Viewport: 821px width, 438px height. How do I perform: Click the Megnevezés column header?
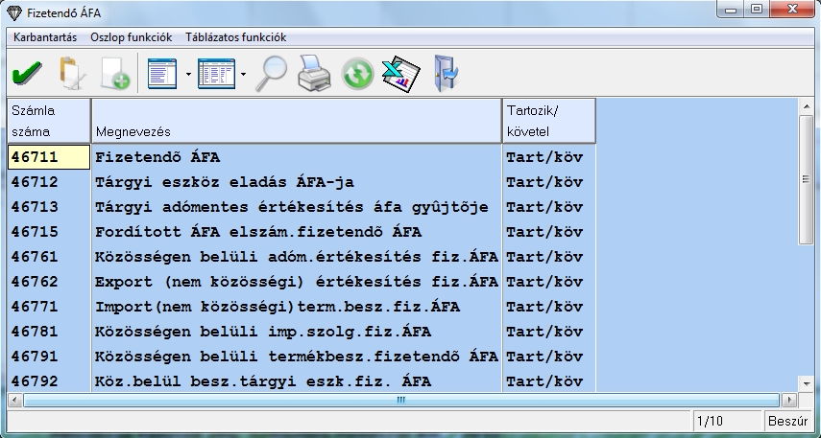[296, 120]
